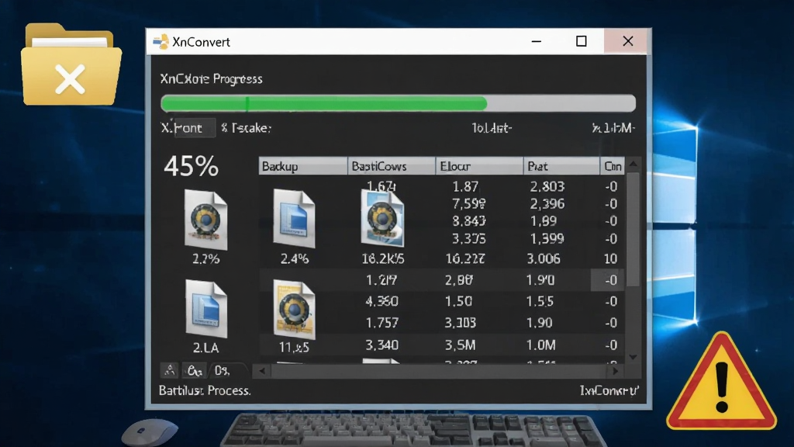The height and width of the screenshot is (447, 794).
Task: Click the vertical scrollbar thumb
Action: coord(633,229)
